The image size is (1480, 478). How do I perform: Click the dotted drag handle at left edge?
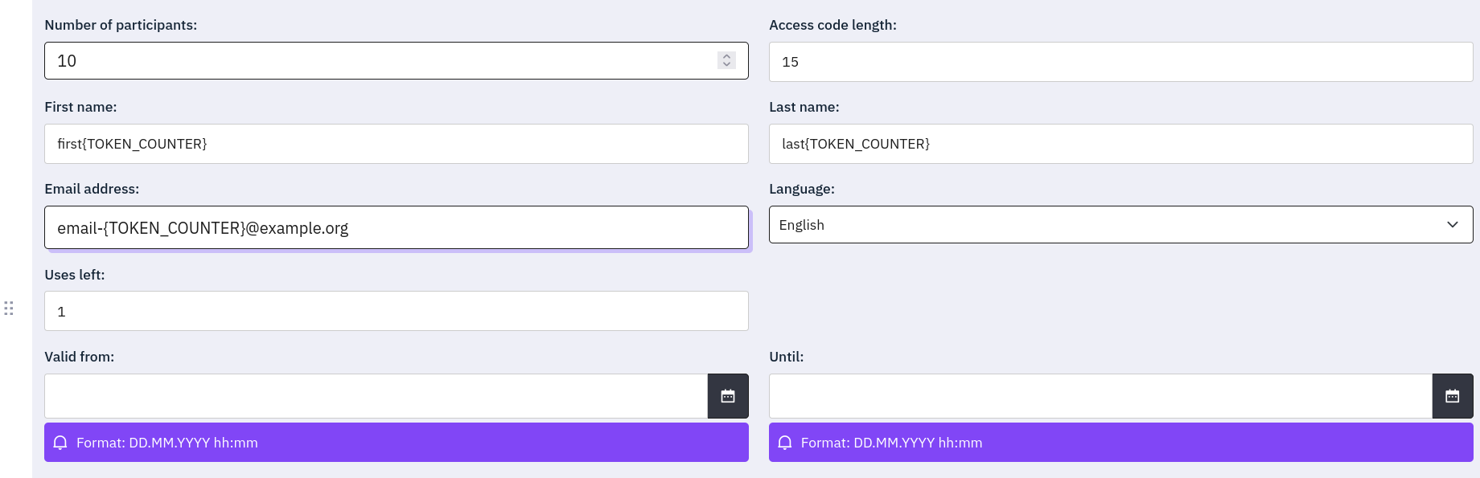9,308
